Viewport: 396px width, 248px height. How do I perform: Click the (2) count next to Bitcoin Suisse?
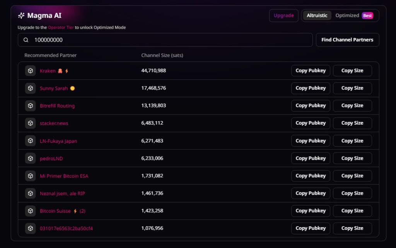pos(82,211)
